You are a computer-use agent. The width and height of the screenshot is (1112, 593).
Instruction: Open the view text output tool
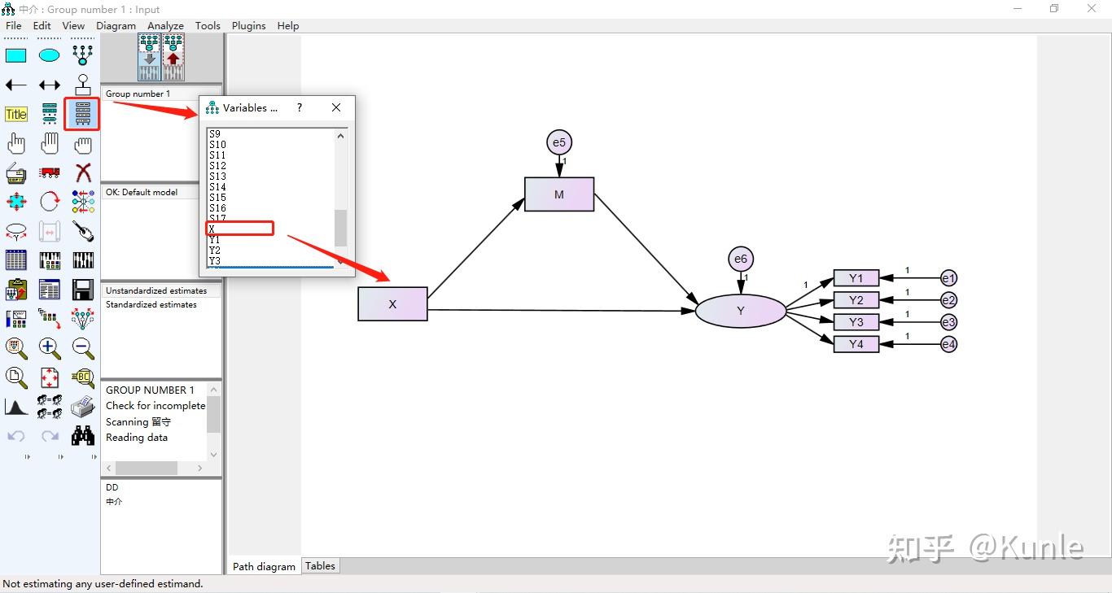(x=50, y=290)
